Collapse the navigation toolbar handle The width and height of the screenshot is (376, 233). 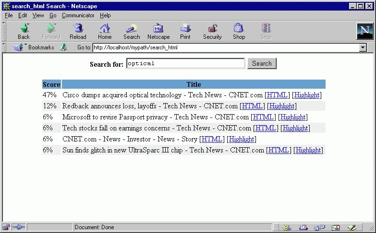coord(4,31)
